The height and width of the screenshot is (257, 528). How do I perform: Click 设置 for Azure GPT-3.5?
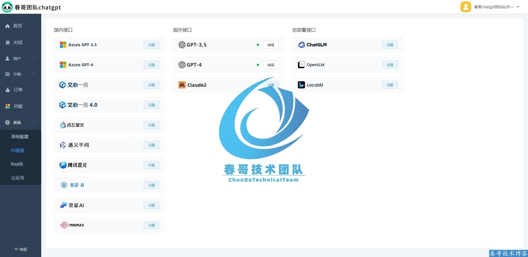(x=152, y=45)
